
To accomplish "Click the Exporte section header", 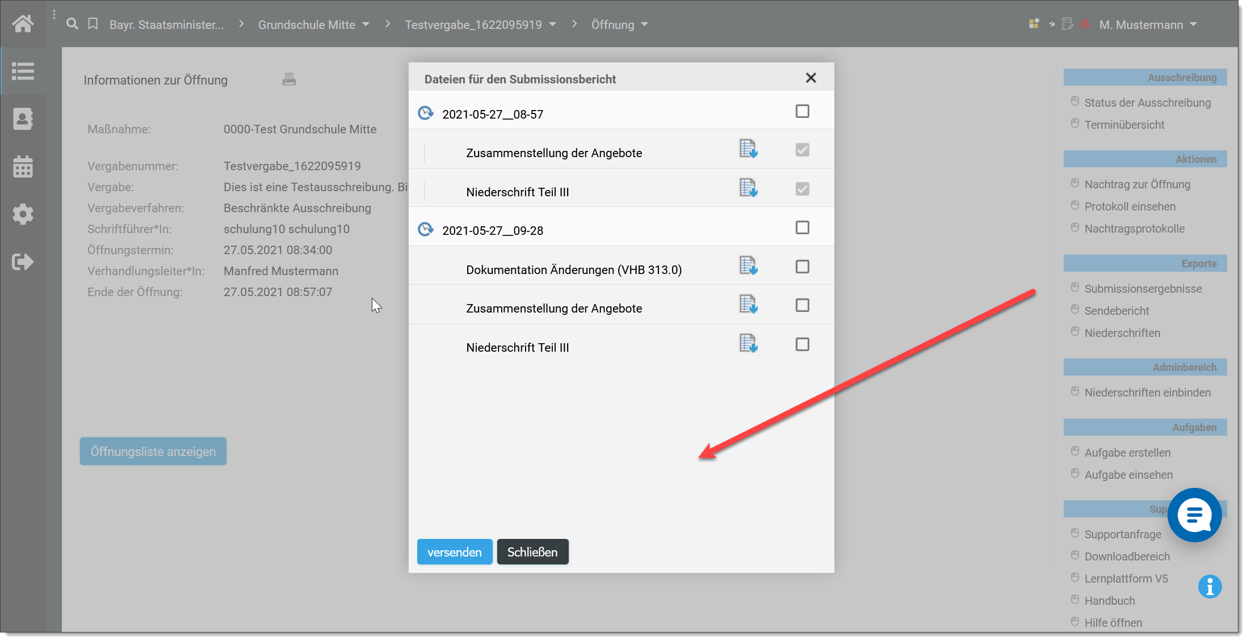I will click(1145, 264).
